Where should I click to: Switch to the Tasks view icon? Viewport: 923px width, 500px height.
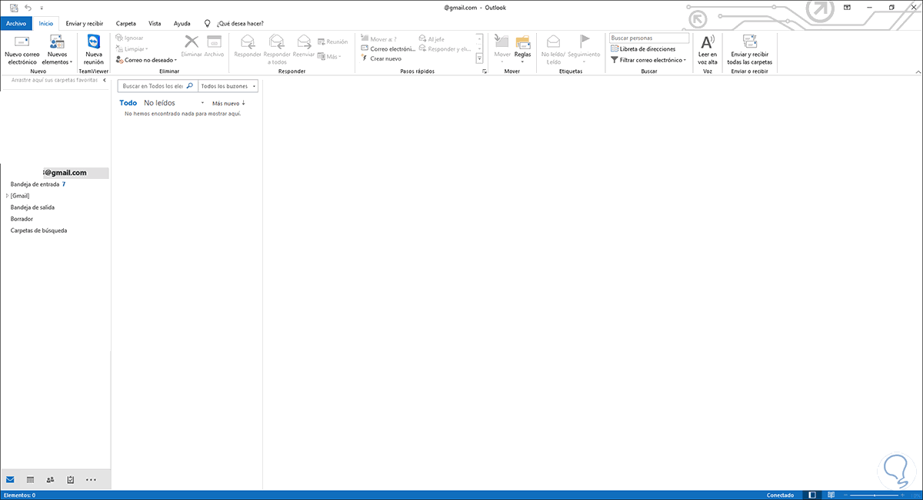pyautogui.click(x=71, y=479)
